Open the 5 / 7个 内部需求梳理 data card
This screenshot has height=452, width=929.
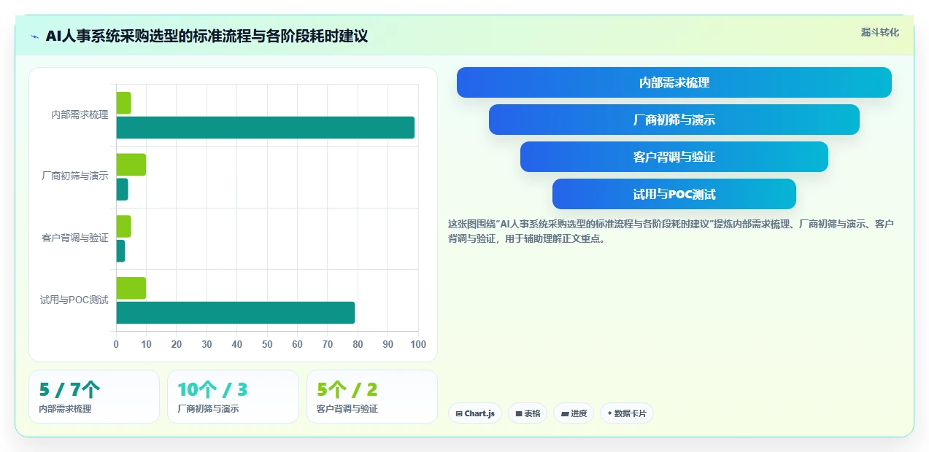click(94, 397)
